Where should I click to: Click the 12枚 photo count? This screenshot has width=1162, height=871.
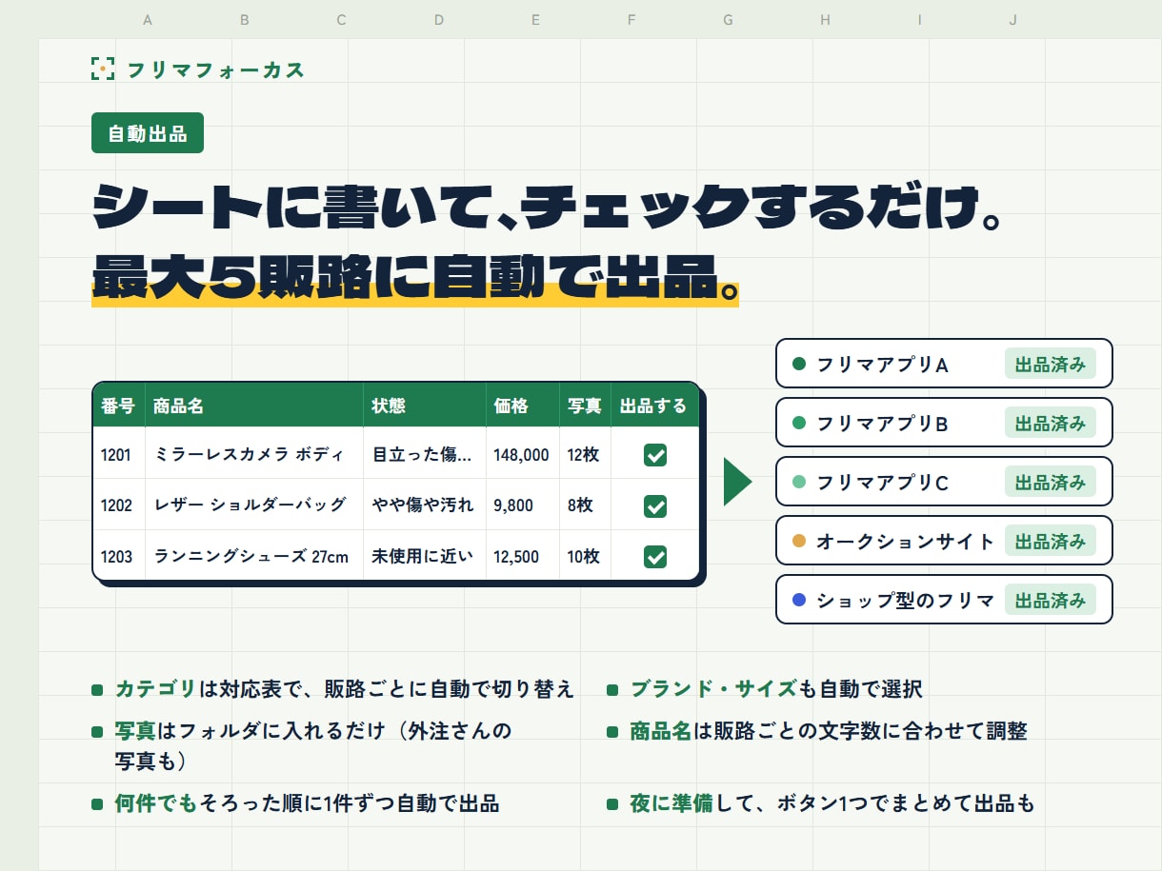(583, 454)
